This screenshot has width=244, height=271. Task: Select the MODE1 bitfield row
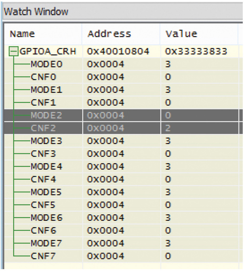click(123, 90)
